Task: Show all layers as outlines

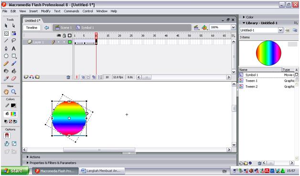Action: [70, 36]
